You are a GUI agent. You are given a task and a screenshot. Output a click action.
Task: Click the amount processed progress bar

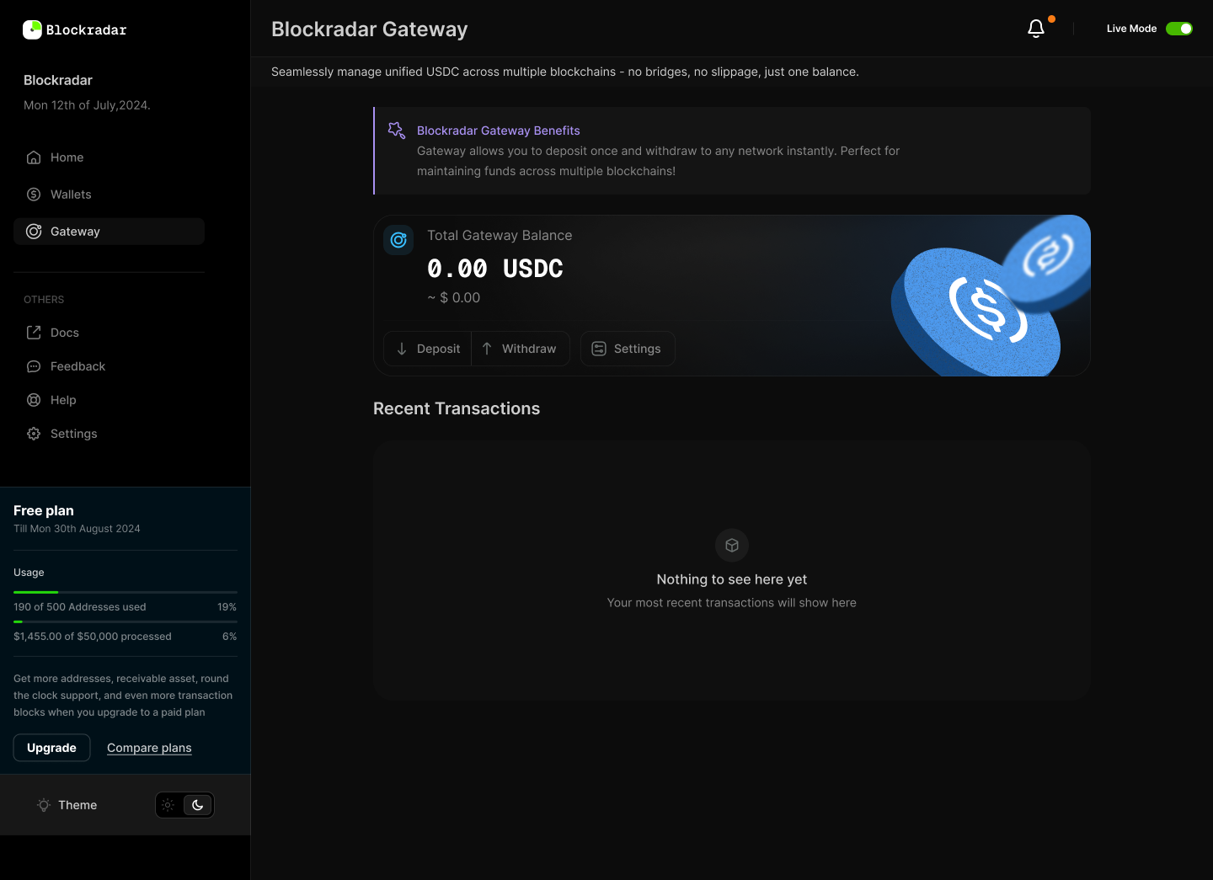click(126, 622)
